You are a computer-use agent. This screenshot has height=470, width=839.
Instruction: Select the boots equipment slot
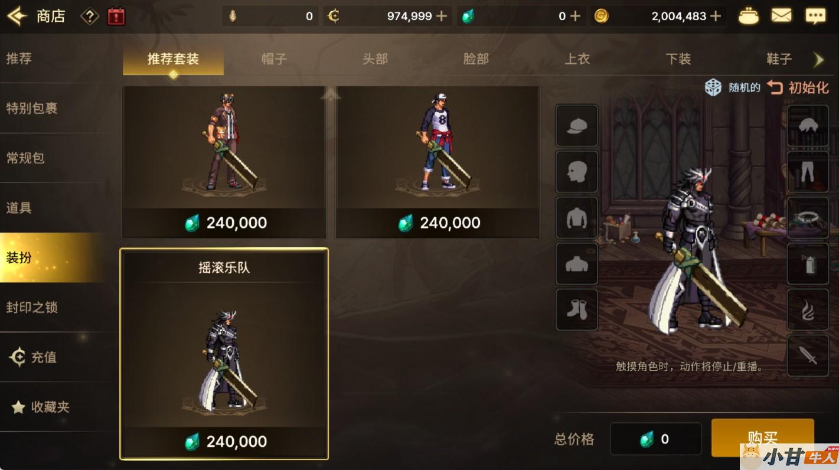tap(577, 309)
